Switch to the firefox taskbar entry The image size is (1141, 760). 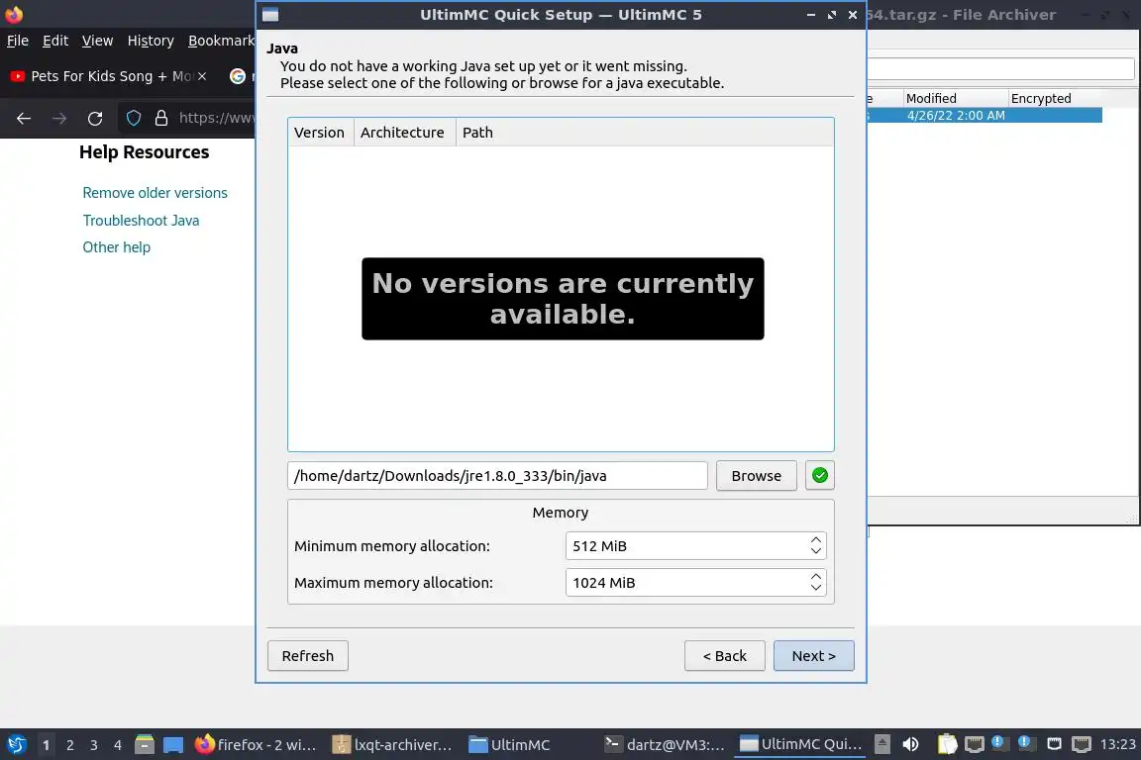click(256, 745)
